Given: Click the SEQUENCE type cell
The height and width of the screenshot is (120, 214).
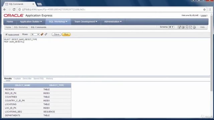Looking at the screenshot, I should (49, 112).
